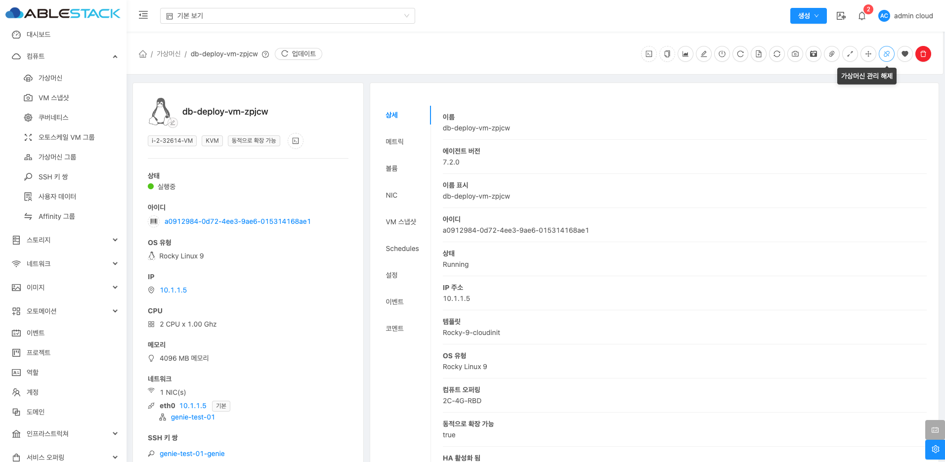Toggle the sidebar collapse menu icon
The width and height of the screenshot is (945, 462).
coord(143,15)
